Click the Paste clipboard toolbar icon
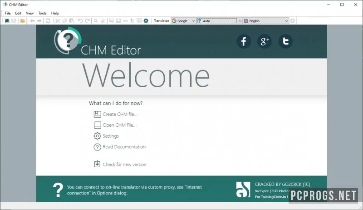Viewport: 363px width, 210px height. [72, 21]
